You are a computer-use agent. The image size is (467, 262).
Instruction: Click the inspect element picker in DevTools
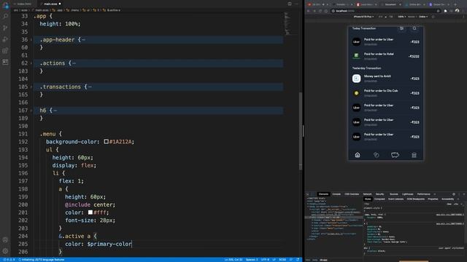[x=308, y=194]
